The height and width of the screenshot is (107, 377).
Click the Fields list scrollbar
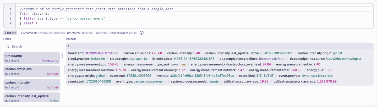pos(62,56)
